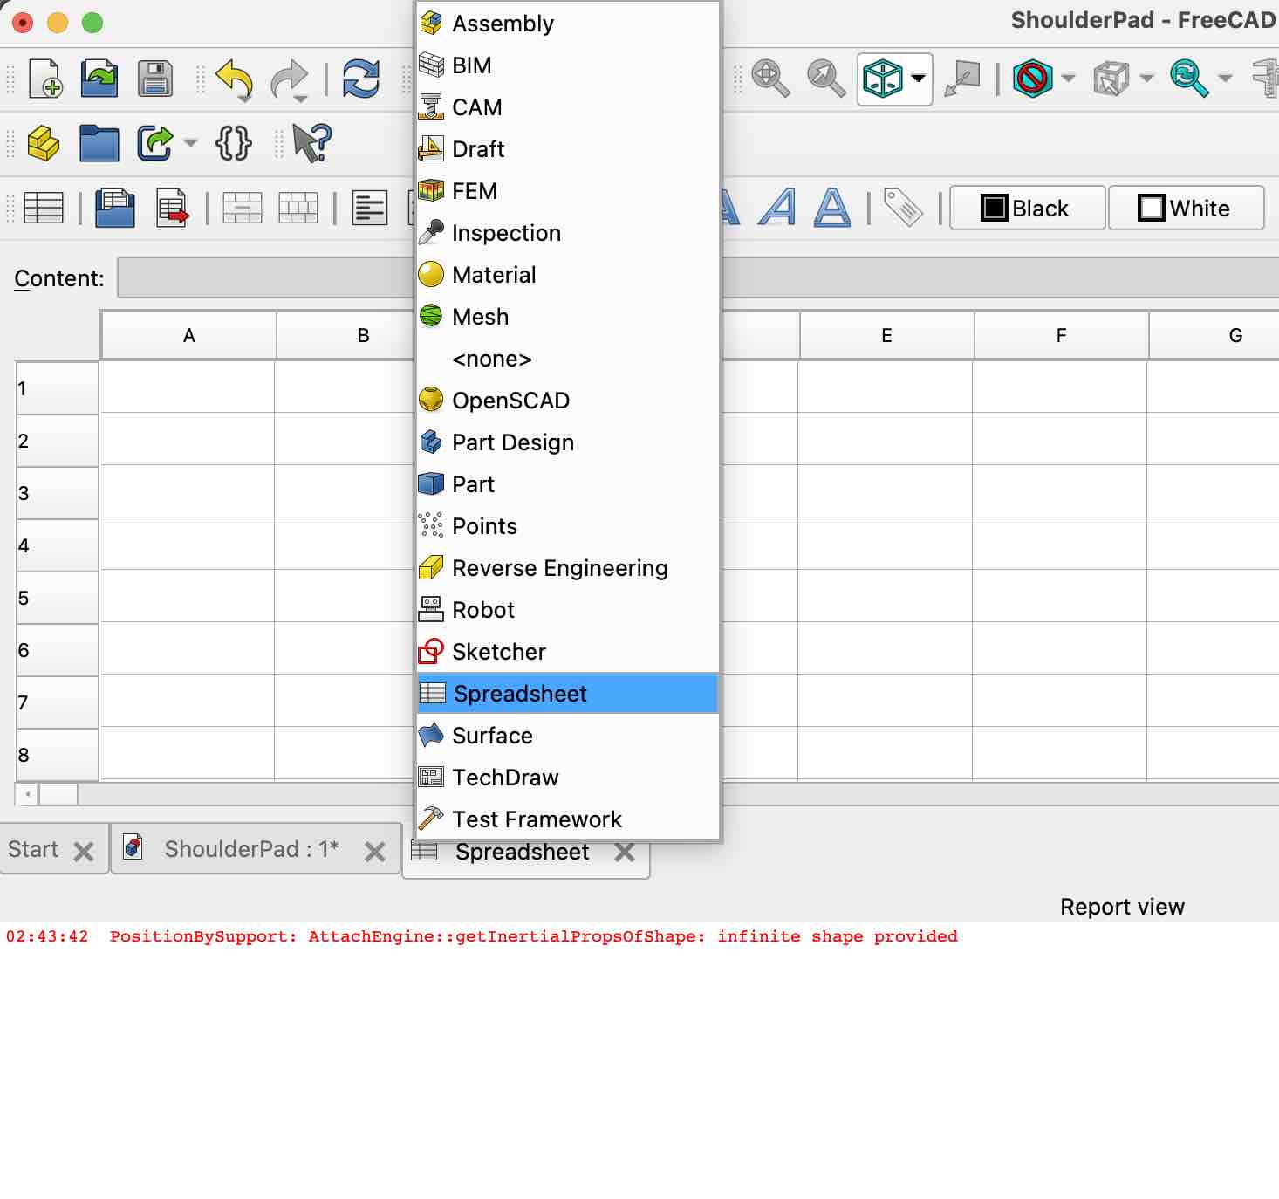This screenshot has height=1199, width=1279.
Task: Create a variable set with the braces icon
Action: point(233,143)
